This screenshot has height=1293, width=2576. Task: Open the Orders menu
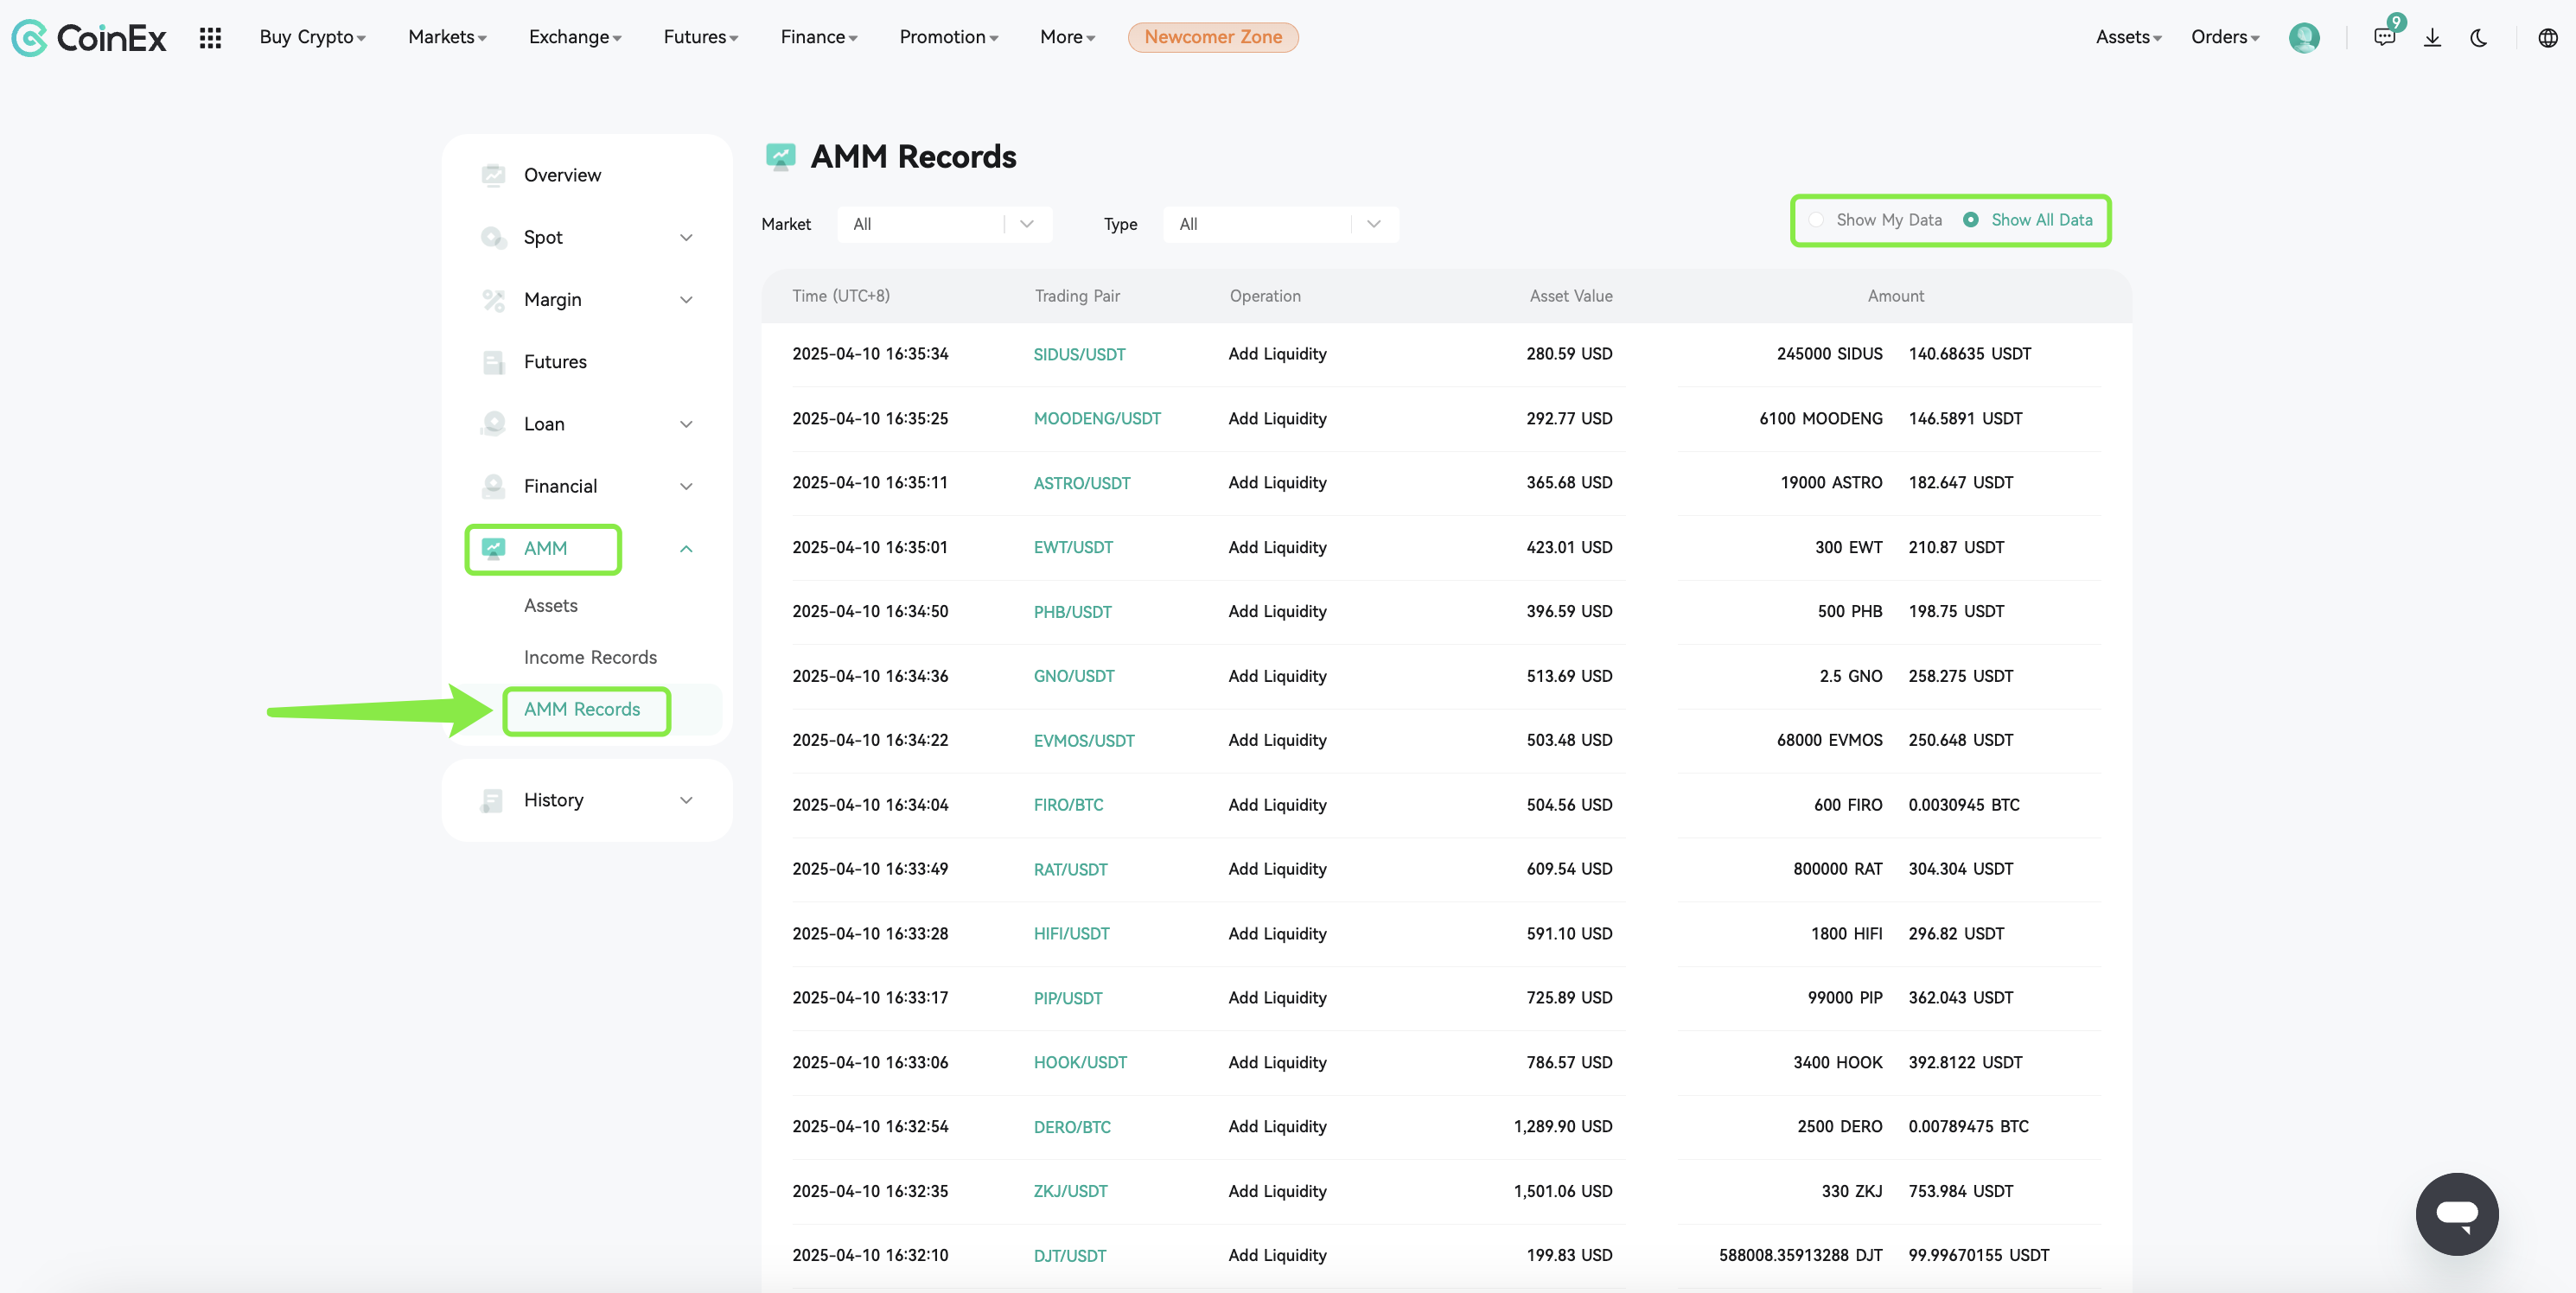pyautogui.click(x=2225, y=37)
